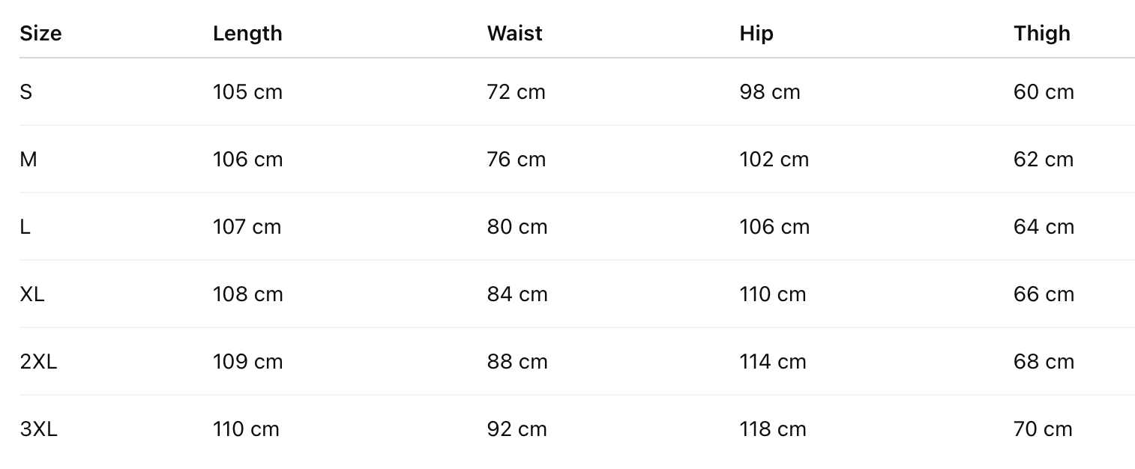1135x469 pixels.
Task: Select the 3XL size row label
Action: point(38,429)
